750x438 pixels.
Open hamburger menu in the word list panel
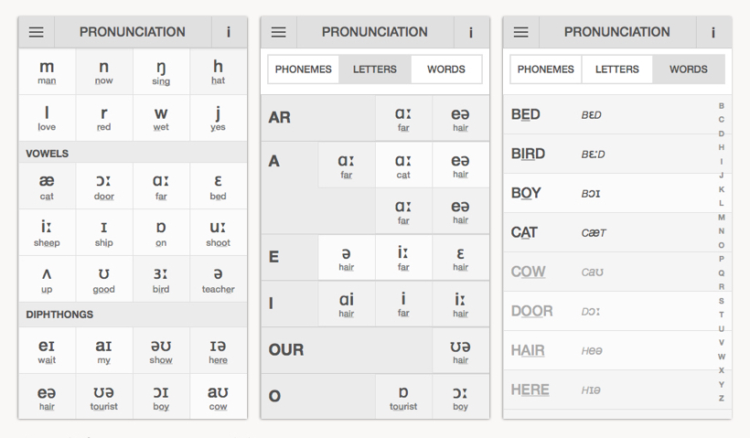click(x=520, y=32)
